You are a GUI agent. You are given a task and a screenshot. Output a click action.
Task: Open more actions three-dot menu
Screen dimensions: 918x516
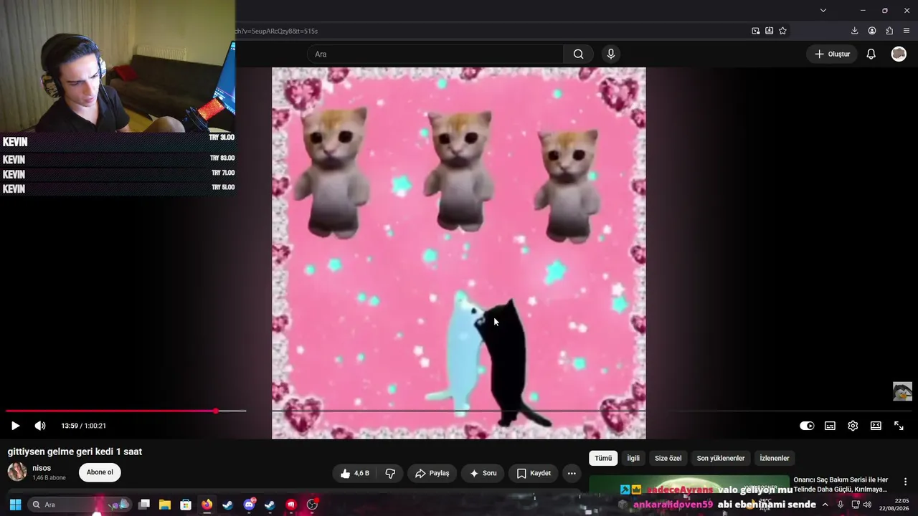tap(572, 473)
